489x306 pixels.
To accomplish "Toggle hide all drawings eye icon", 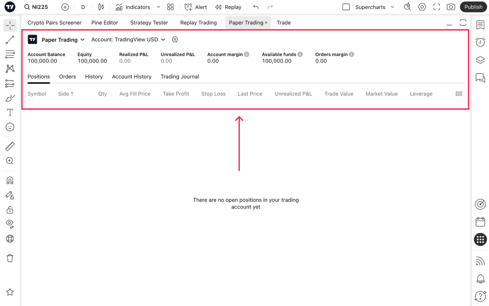I will [x=10, y=224].
